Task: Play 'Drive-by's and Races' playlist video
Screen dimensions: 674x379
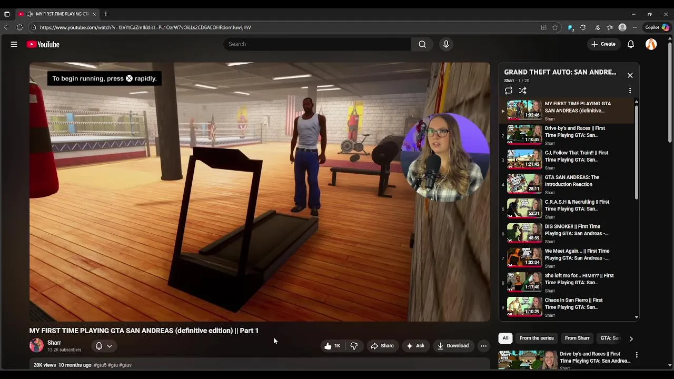Action: coord(567,135)
